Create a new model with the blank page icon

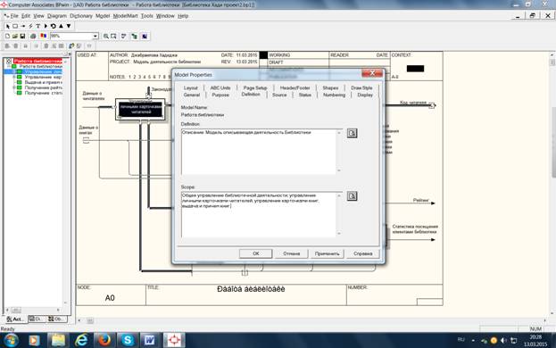tap(7, 37)
